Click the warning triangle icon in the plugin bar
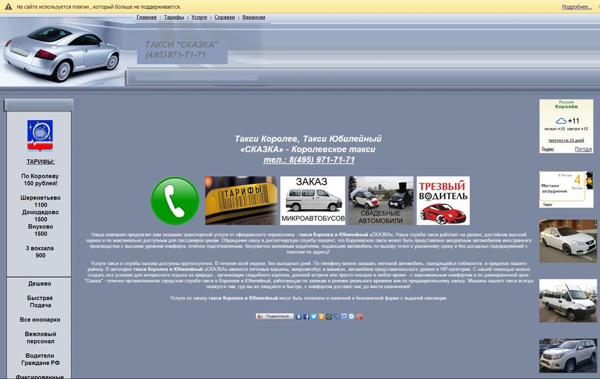Image resolution: width=600 pixels, height=379 pixels. [x=8, y=7]
